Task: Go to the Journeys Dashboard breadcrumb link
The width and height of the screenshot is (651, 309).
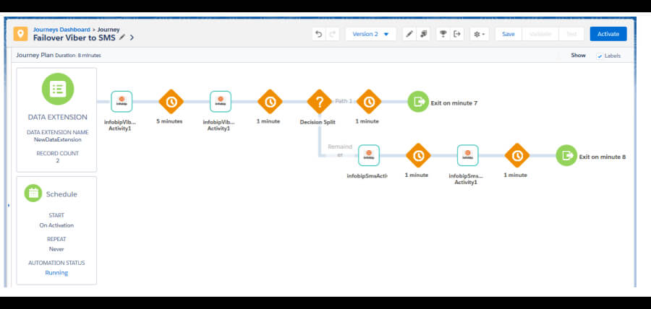Action: (x=59, y=29)
